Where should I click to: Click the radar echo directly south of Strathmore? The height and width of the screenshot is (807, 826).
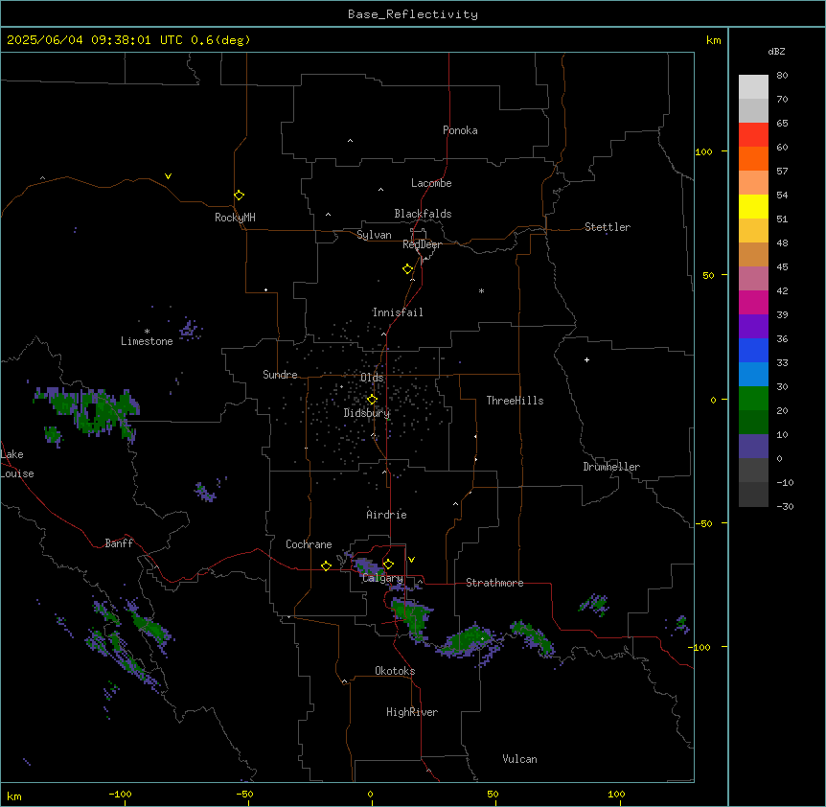point(469,640)
